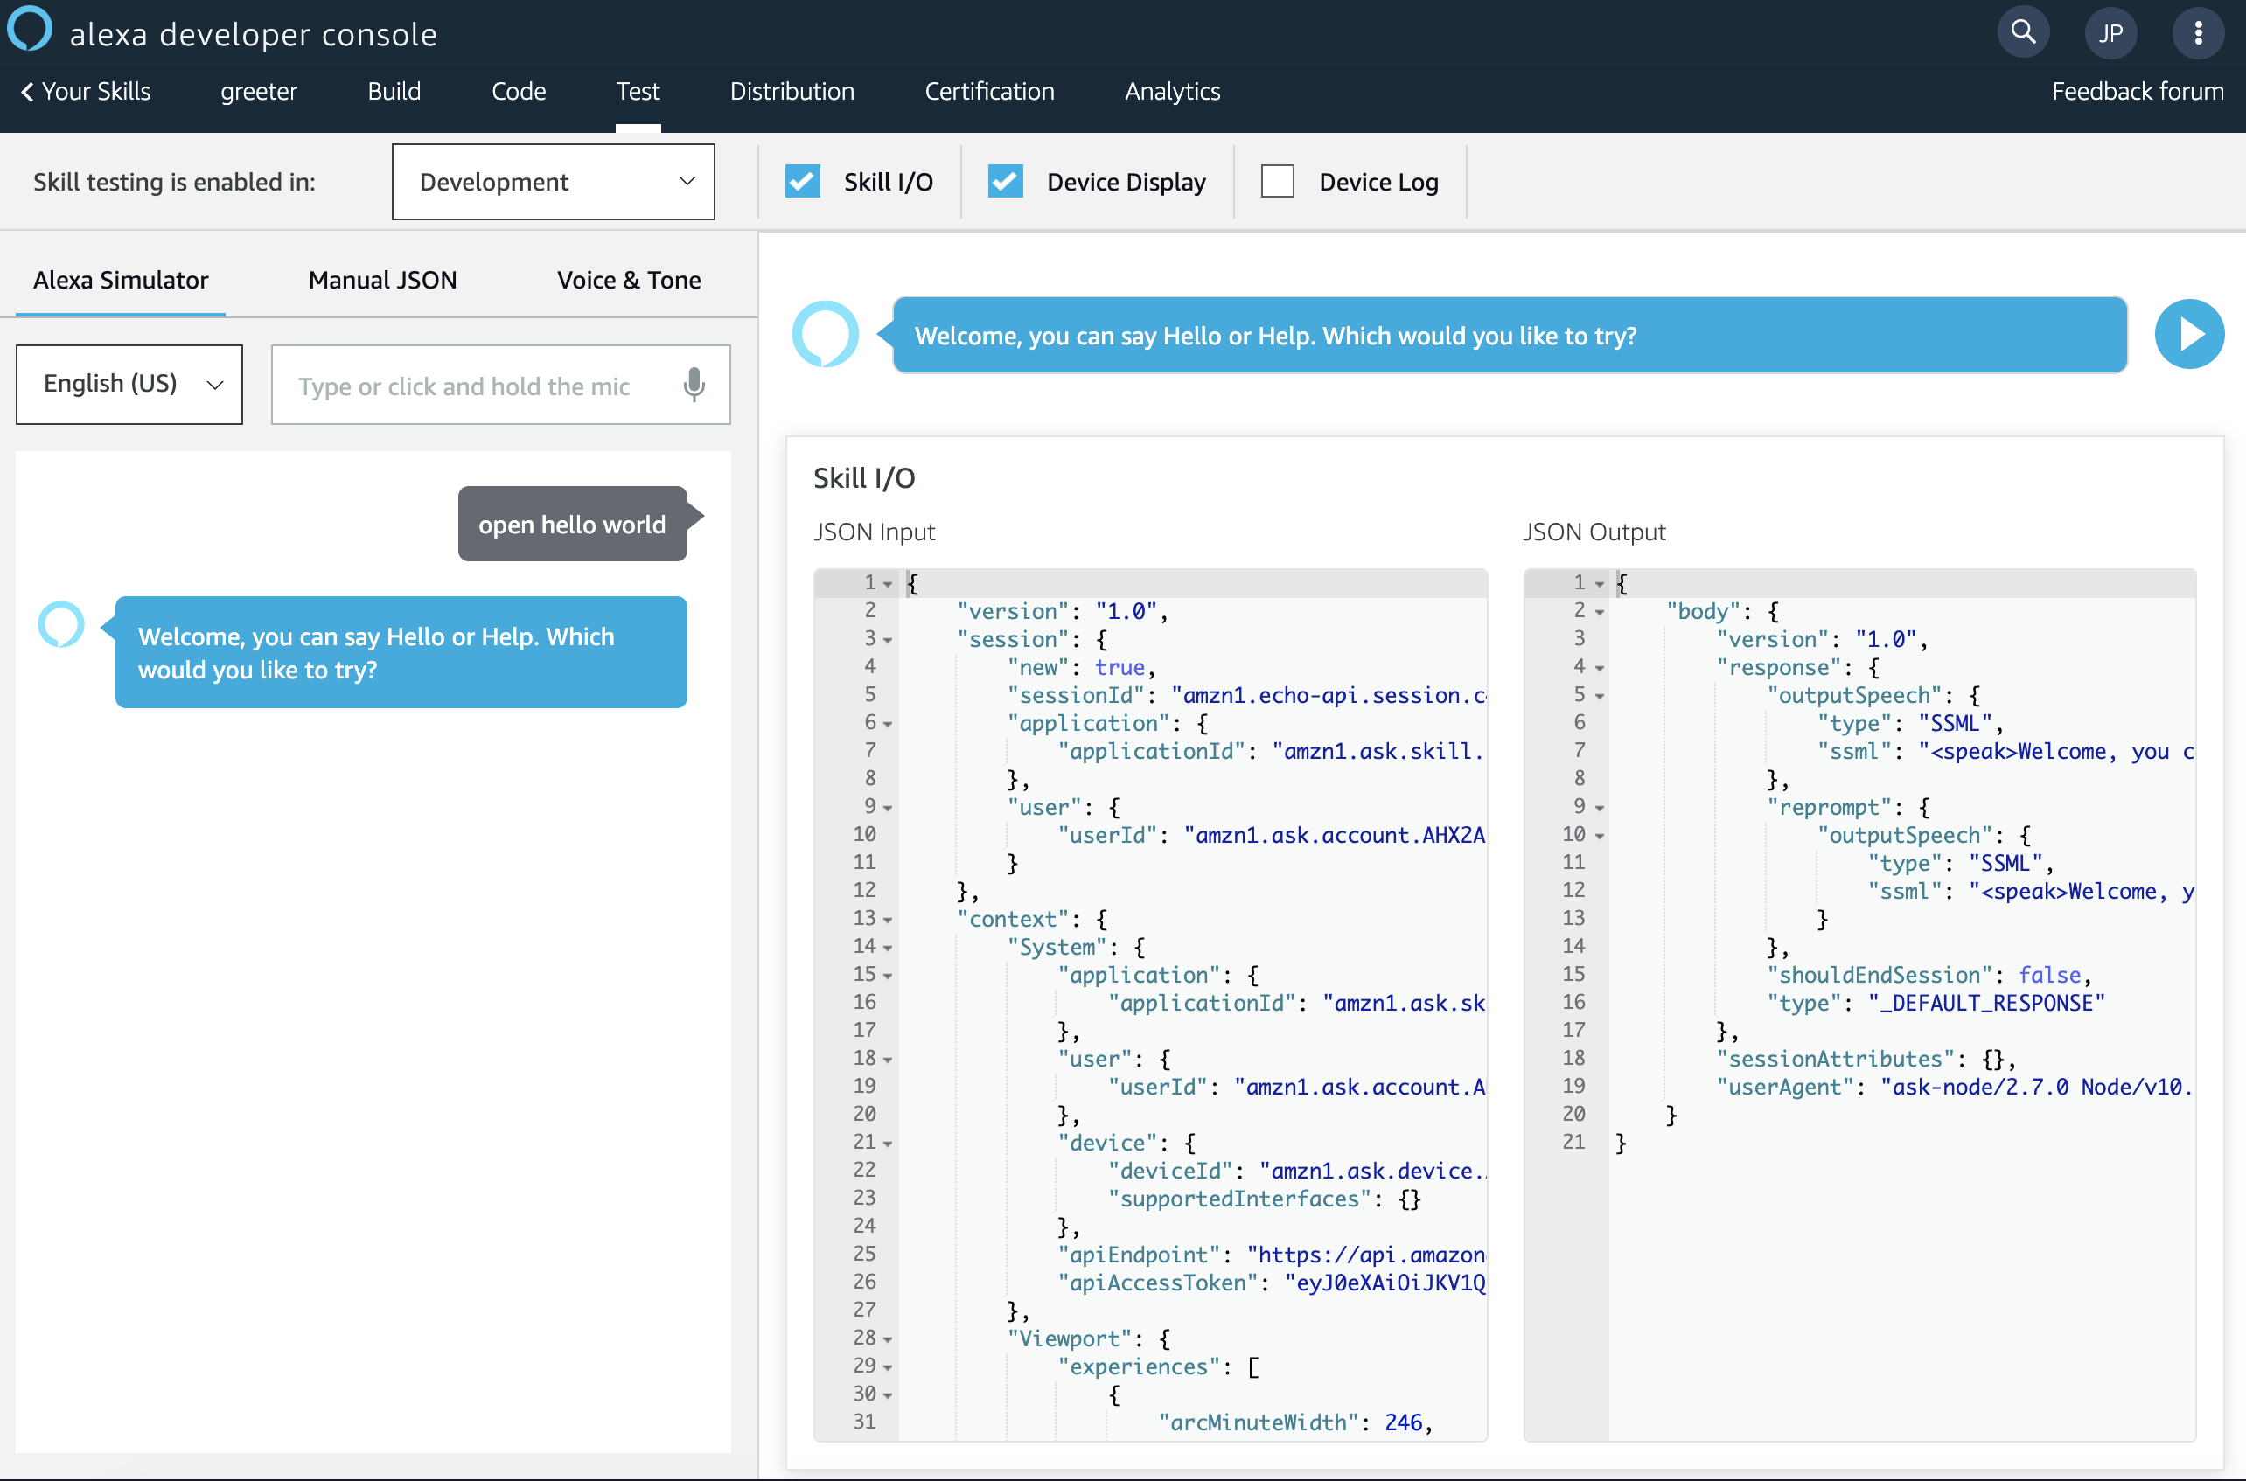The height and width of the screenshot is (1481, 2246).
Task: Open the Development stage dropdown
Action: 553,181
